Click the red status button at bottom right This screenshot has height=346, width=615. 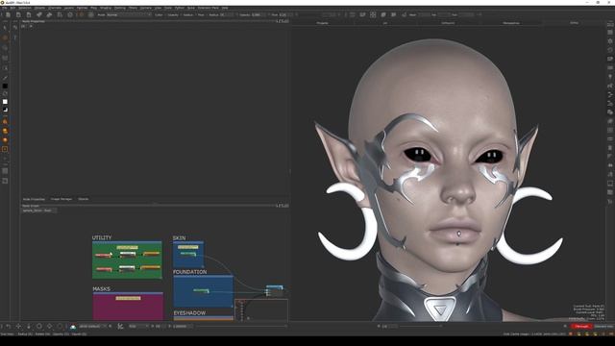(x=581, y=327)
